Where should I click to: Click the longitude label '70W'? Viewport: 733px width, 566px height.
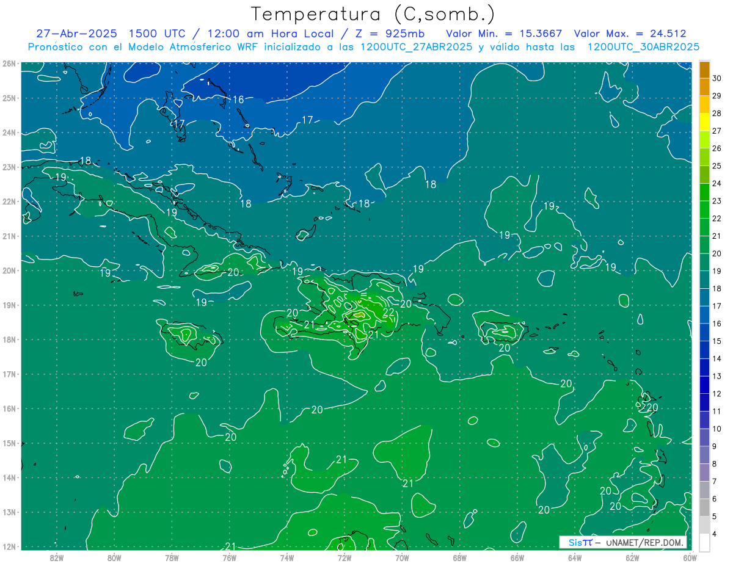click(402, 557)
